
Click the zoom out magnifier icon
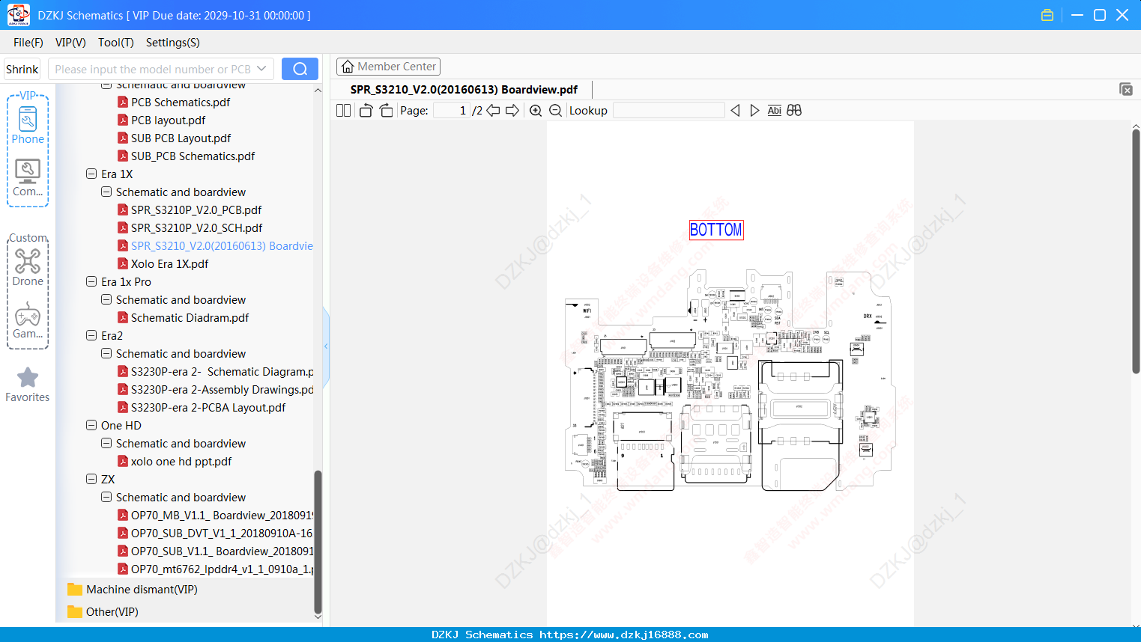(555, 111)
